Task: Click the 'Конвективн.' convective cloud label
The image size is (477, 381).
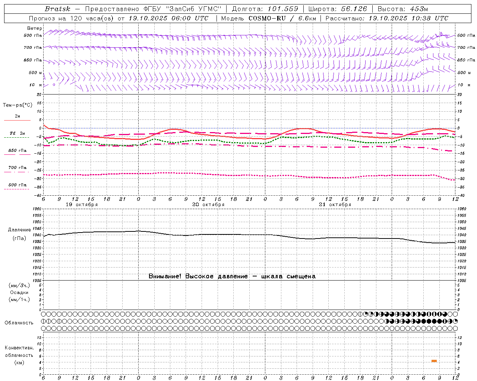Action: (x=19, y=348)
